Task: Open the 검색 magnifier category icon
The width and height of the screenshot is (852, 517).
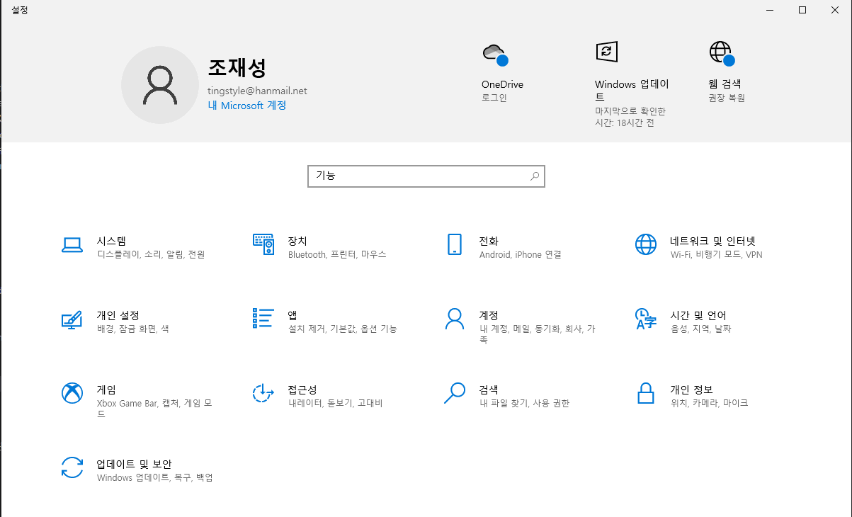Action: 455,393
